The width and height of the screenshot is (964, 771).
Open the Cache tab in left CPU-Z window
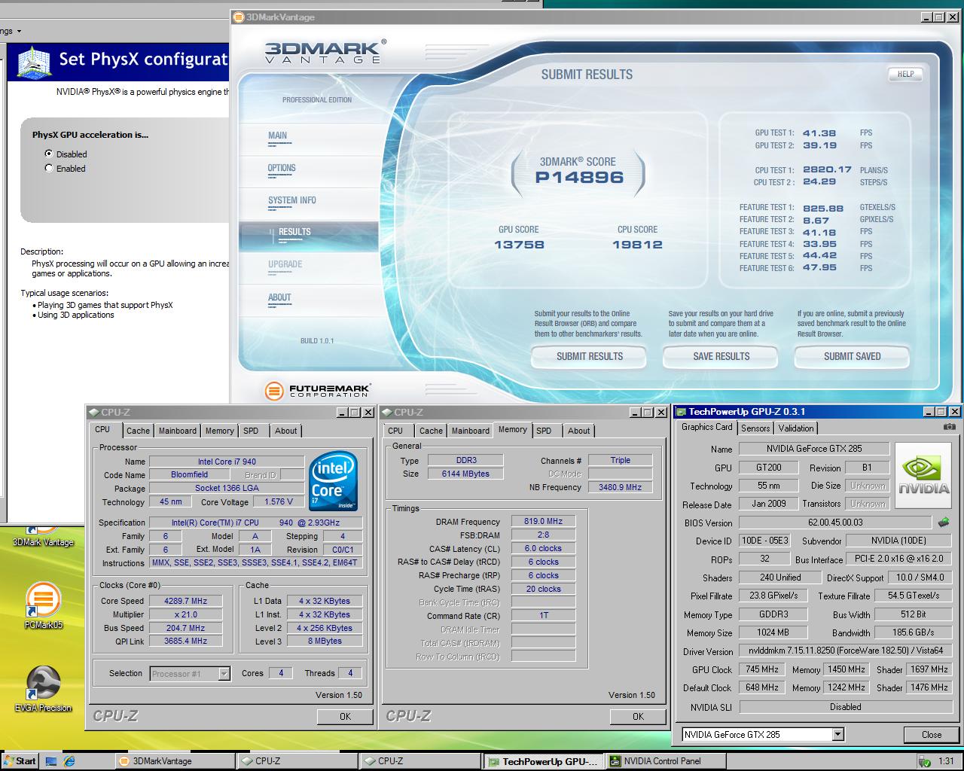click(x=138, y=431)
